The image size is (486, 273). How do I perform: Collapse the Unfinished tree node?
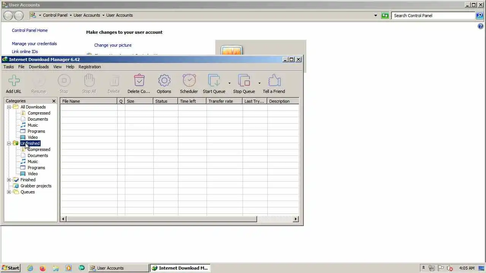(x=9, y=143)
